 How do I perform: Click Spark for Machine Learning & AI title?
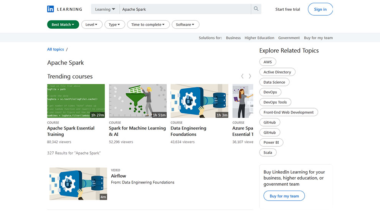tap(137, 131)
